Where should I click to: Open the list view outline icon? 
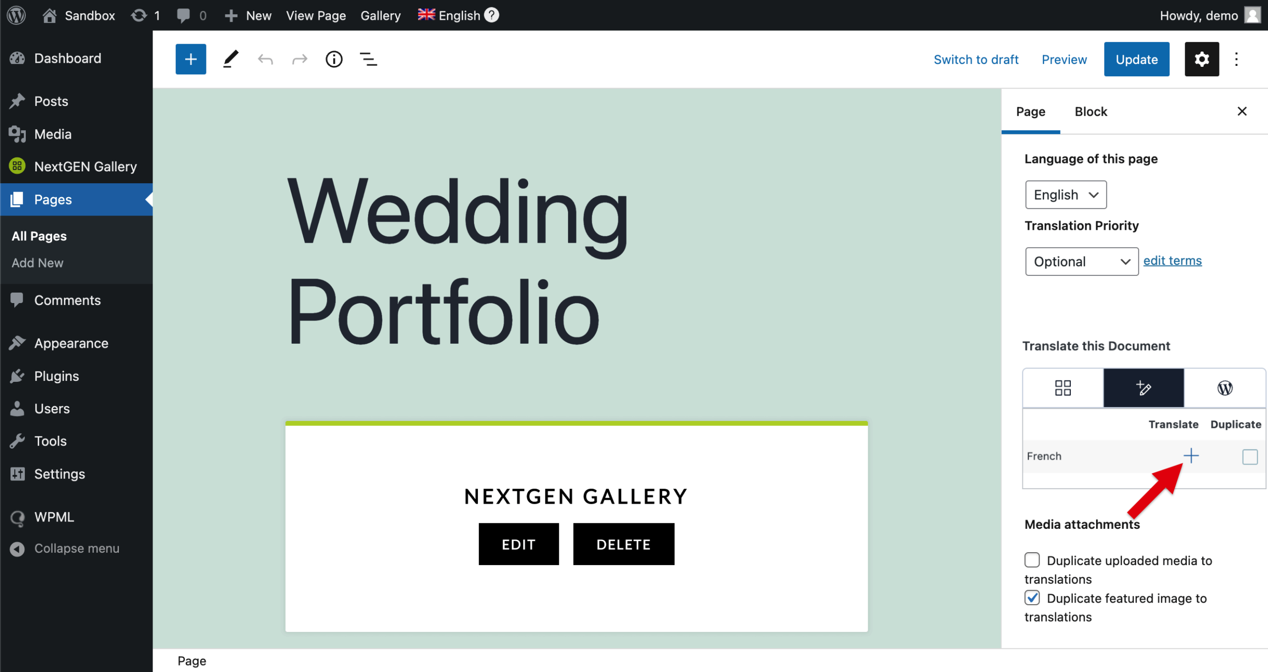(368, 59)
